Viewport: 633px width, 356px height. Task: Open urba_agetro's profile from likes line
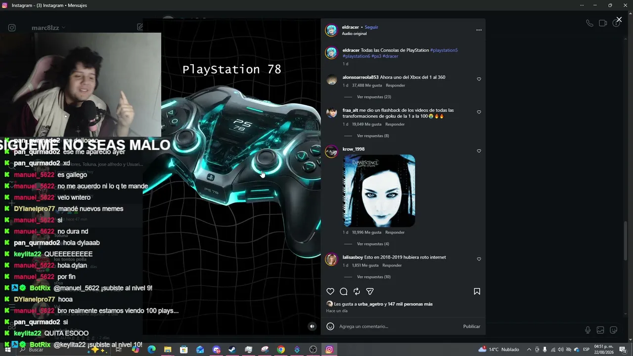(370, 304)
